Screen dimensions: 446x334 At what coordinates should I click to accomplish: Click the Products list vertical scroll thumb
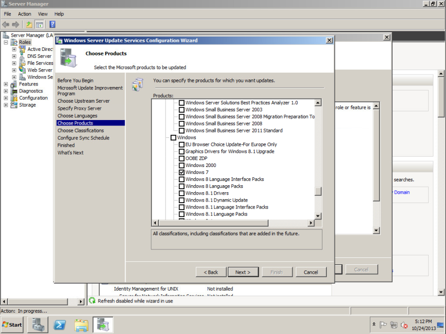(318, 191)
